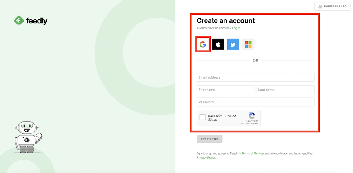353x173 pixels.
Task: Sign up with the Apple icon
Action: pyautogui.click(x=218, y=45)
